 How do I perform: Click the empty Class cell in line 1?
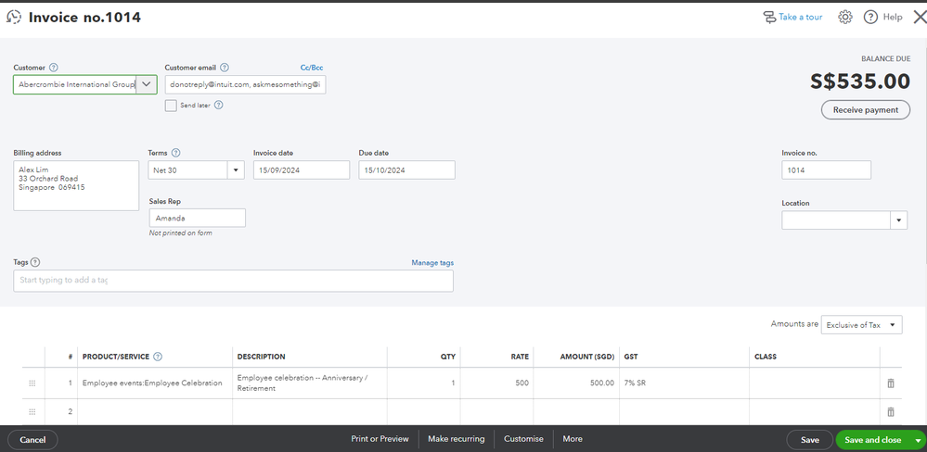pos(815,383)
